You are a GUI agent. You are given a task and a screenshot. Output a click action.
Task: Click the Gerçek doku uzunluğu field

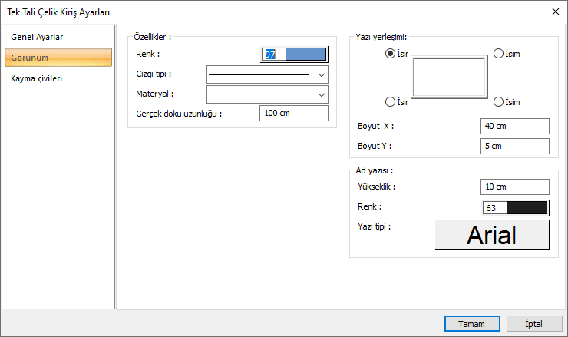[x=293, y=114]
